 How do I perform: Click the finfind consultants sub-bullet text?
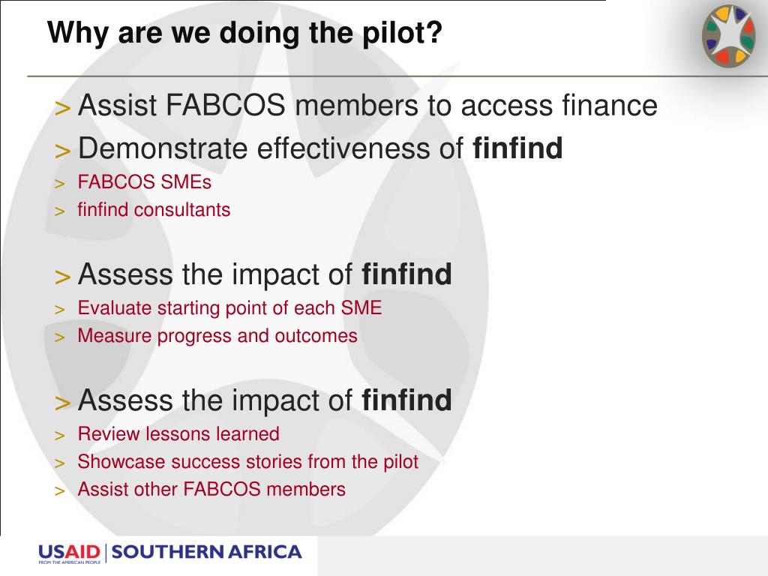[x=154, y=210]
